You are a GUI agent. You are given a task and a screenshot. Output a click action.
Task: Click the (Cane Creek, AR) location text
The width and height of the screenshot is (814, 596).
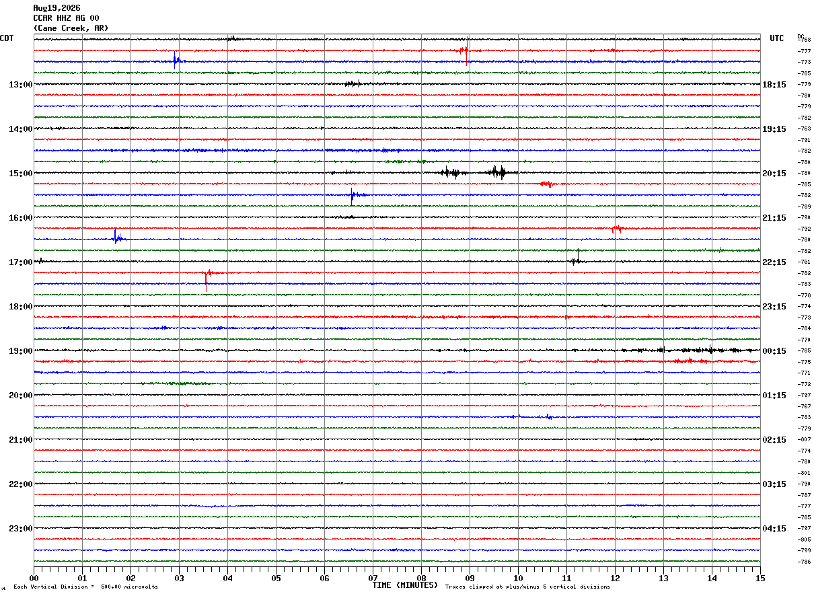[x=71, y=28]
